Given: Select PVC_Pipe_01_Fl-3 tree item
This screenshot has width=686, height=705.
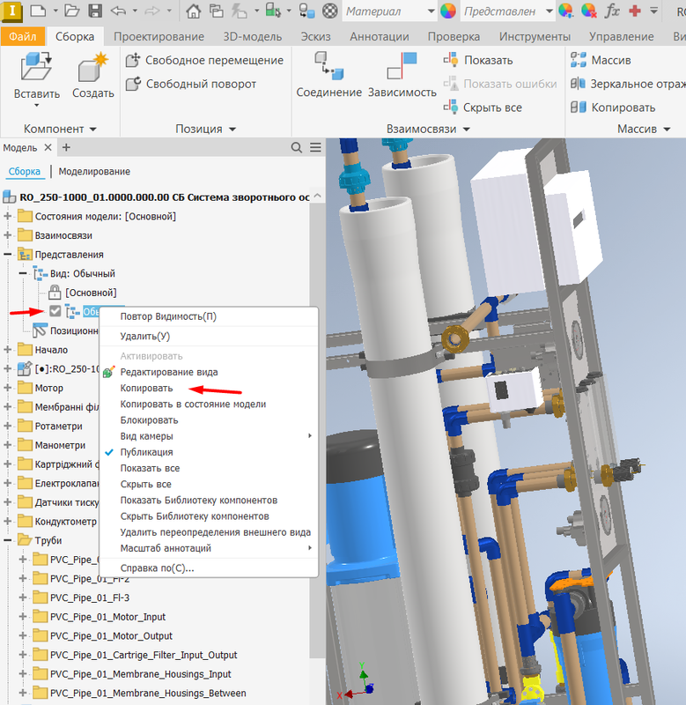Looking at the screenshot, I should tap(90, 597).
